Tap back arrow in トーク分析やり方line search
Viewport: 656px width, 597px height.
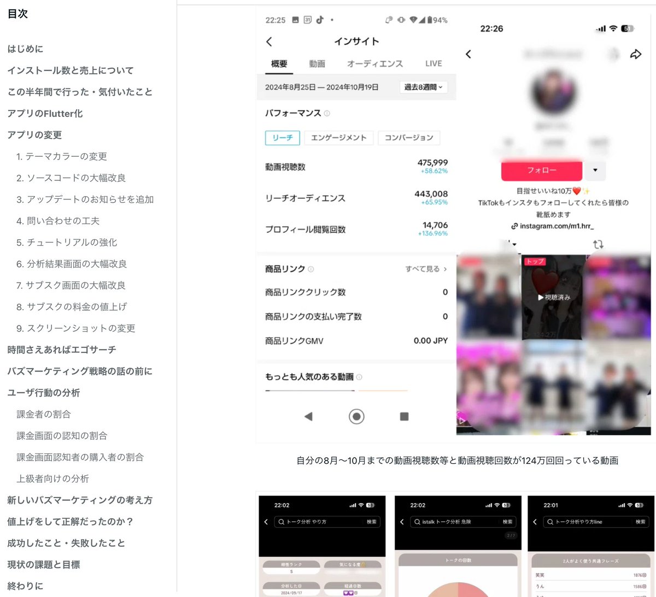[535, 522]
